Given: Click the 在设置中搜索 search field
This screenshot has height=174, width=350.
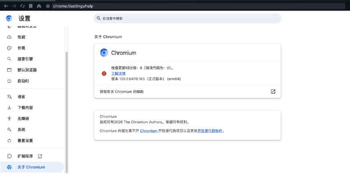Looking at the screenshot, I should (x=187, y=18).
